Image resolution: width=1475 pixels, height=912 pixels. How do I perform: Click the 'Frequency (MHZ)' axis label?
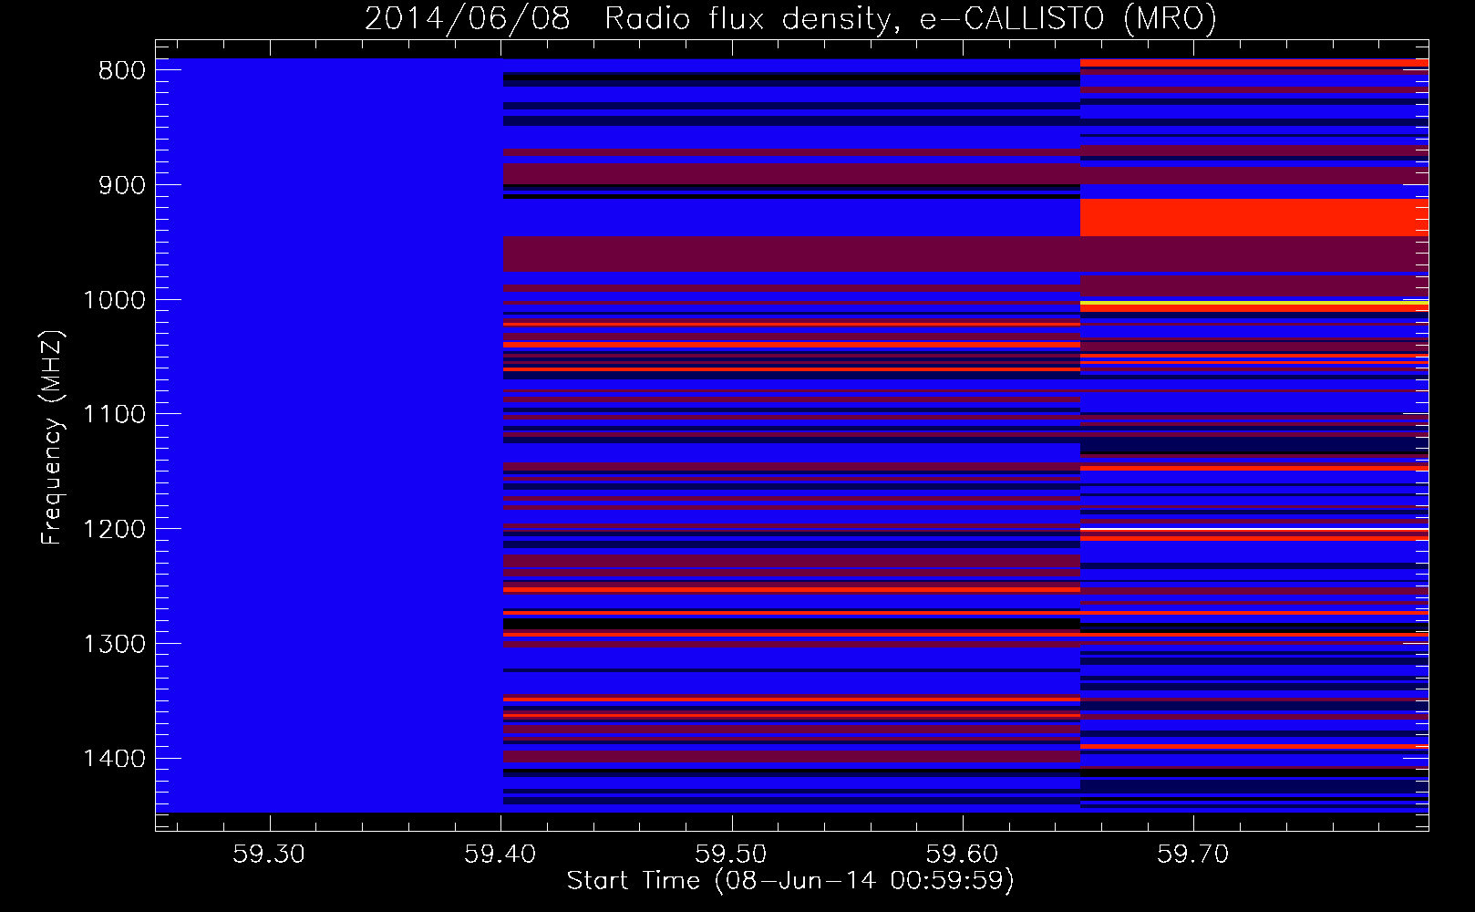pyautogui.click(x=52, y=438)
